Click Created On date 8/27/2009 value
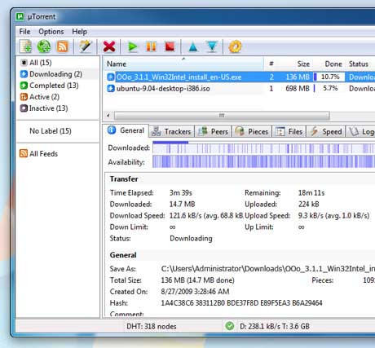The height and width of the screenshot is (348, 375). (x=195, y=292)
